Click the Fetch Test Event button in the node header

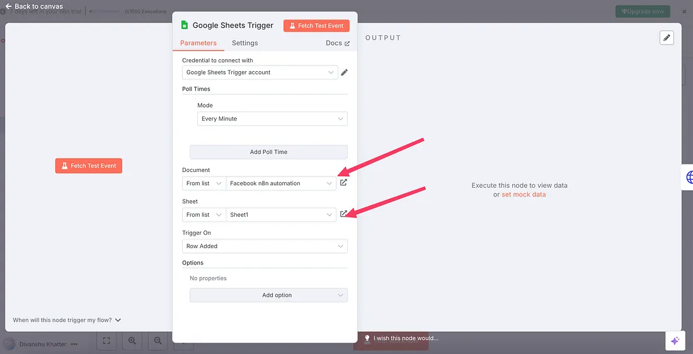tap(316, 26)
